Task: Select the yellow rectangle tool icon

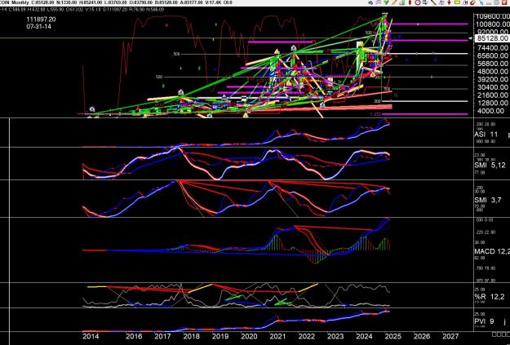Action: [457, 2]
